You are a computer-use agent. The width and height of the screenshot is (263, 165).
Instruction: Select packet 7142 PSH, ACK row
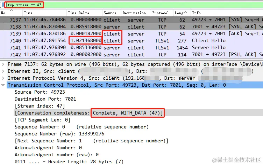131,55
